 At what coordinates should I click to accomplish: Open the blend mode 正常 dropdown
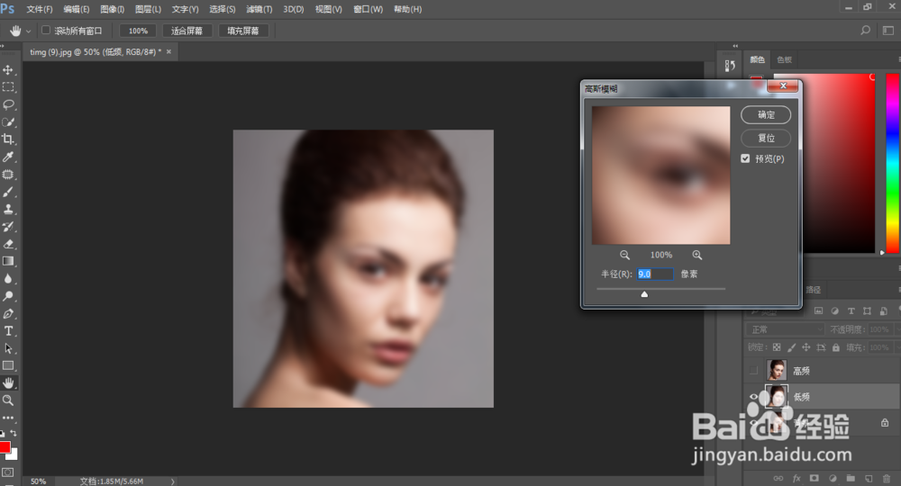coord(785,329)
